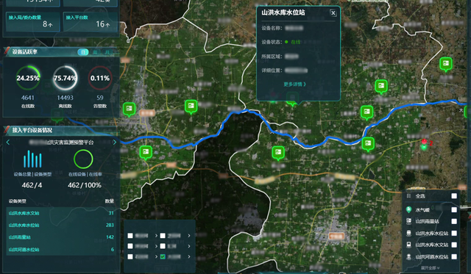The width and height of the screenshot is (471, 274).
Task: Enable 山洪水库水文站 layer checkbox in legend
Action: pos(454,245)
